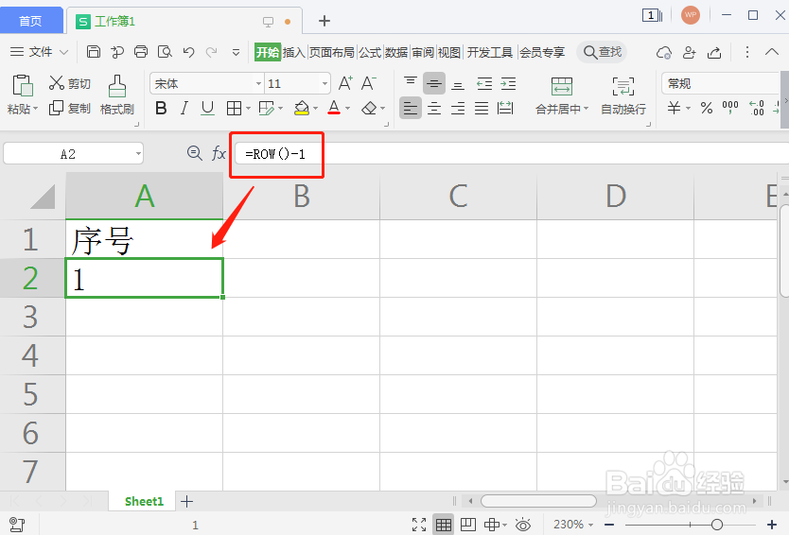Viewport: 789px width, 535px height.
Task: Click fill color yellow swatch
Action: (302, 108)
